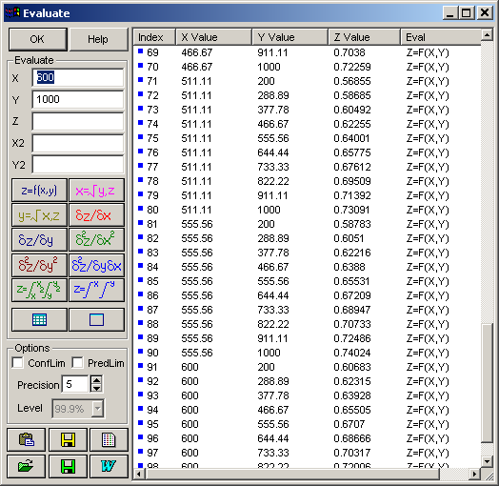The height and width of the screenshot is (486, 499).
Task: Click the double integral with limits button
Action: point(39,290)
